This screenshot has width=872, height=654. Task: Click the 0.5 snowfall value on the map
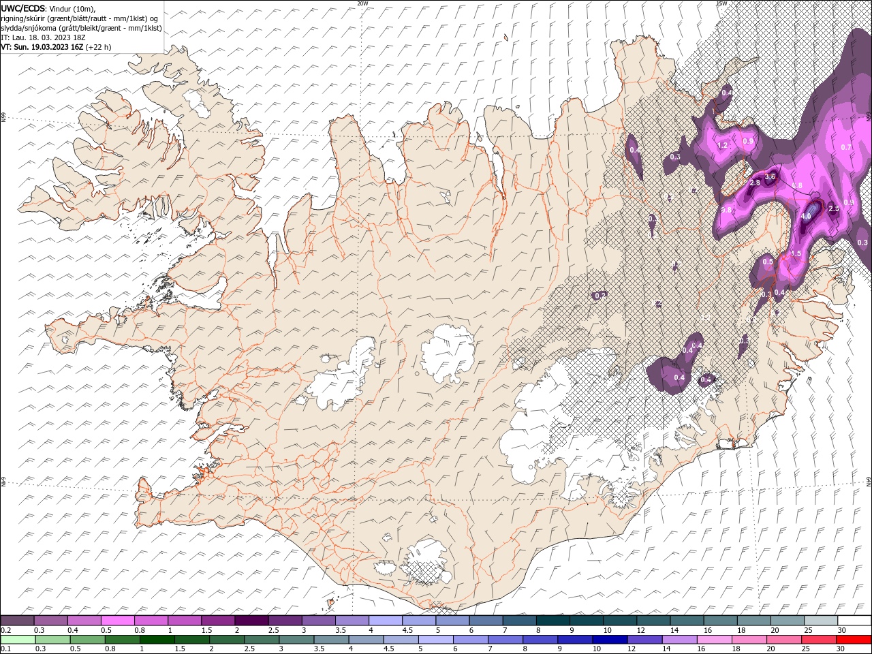point(768,262)
